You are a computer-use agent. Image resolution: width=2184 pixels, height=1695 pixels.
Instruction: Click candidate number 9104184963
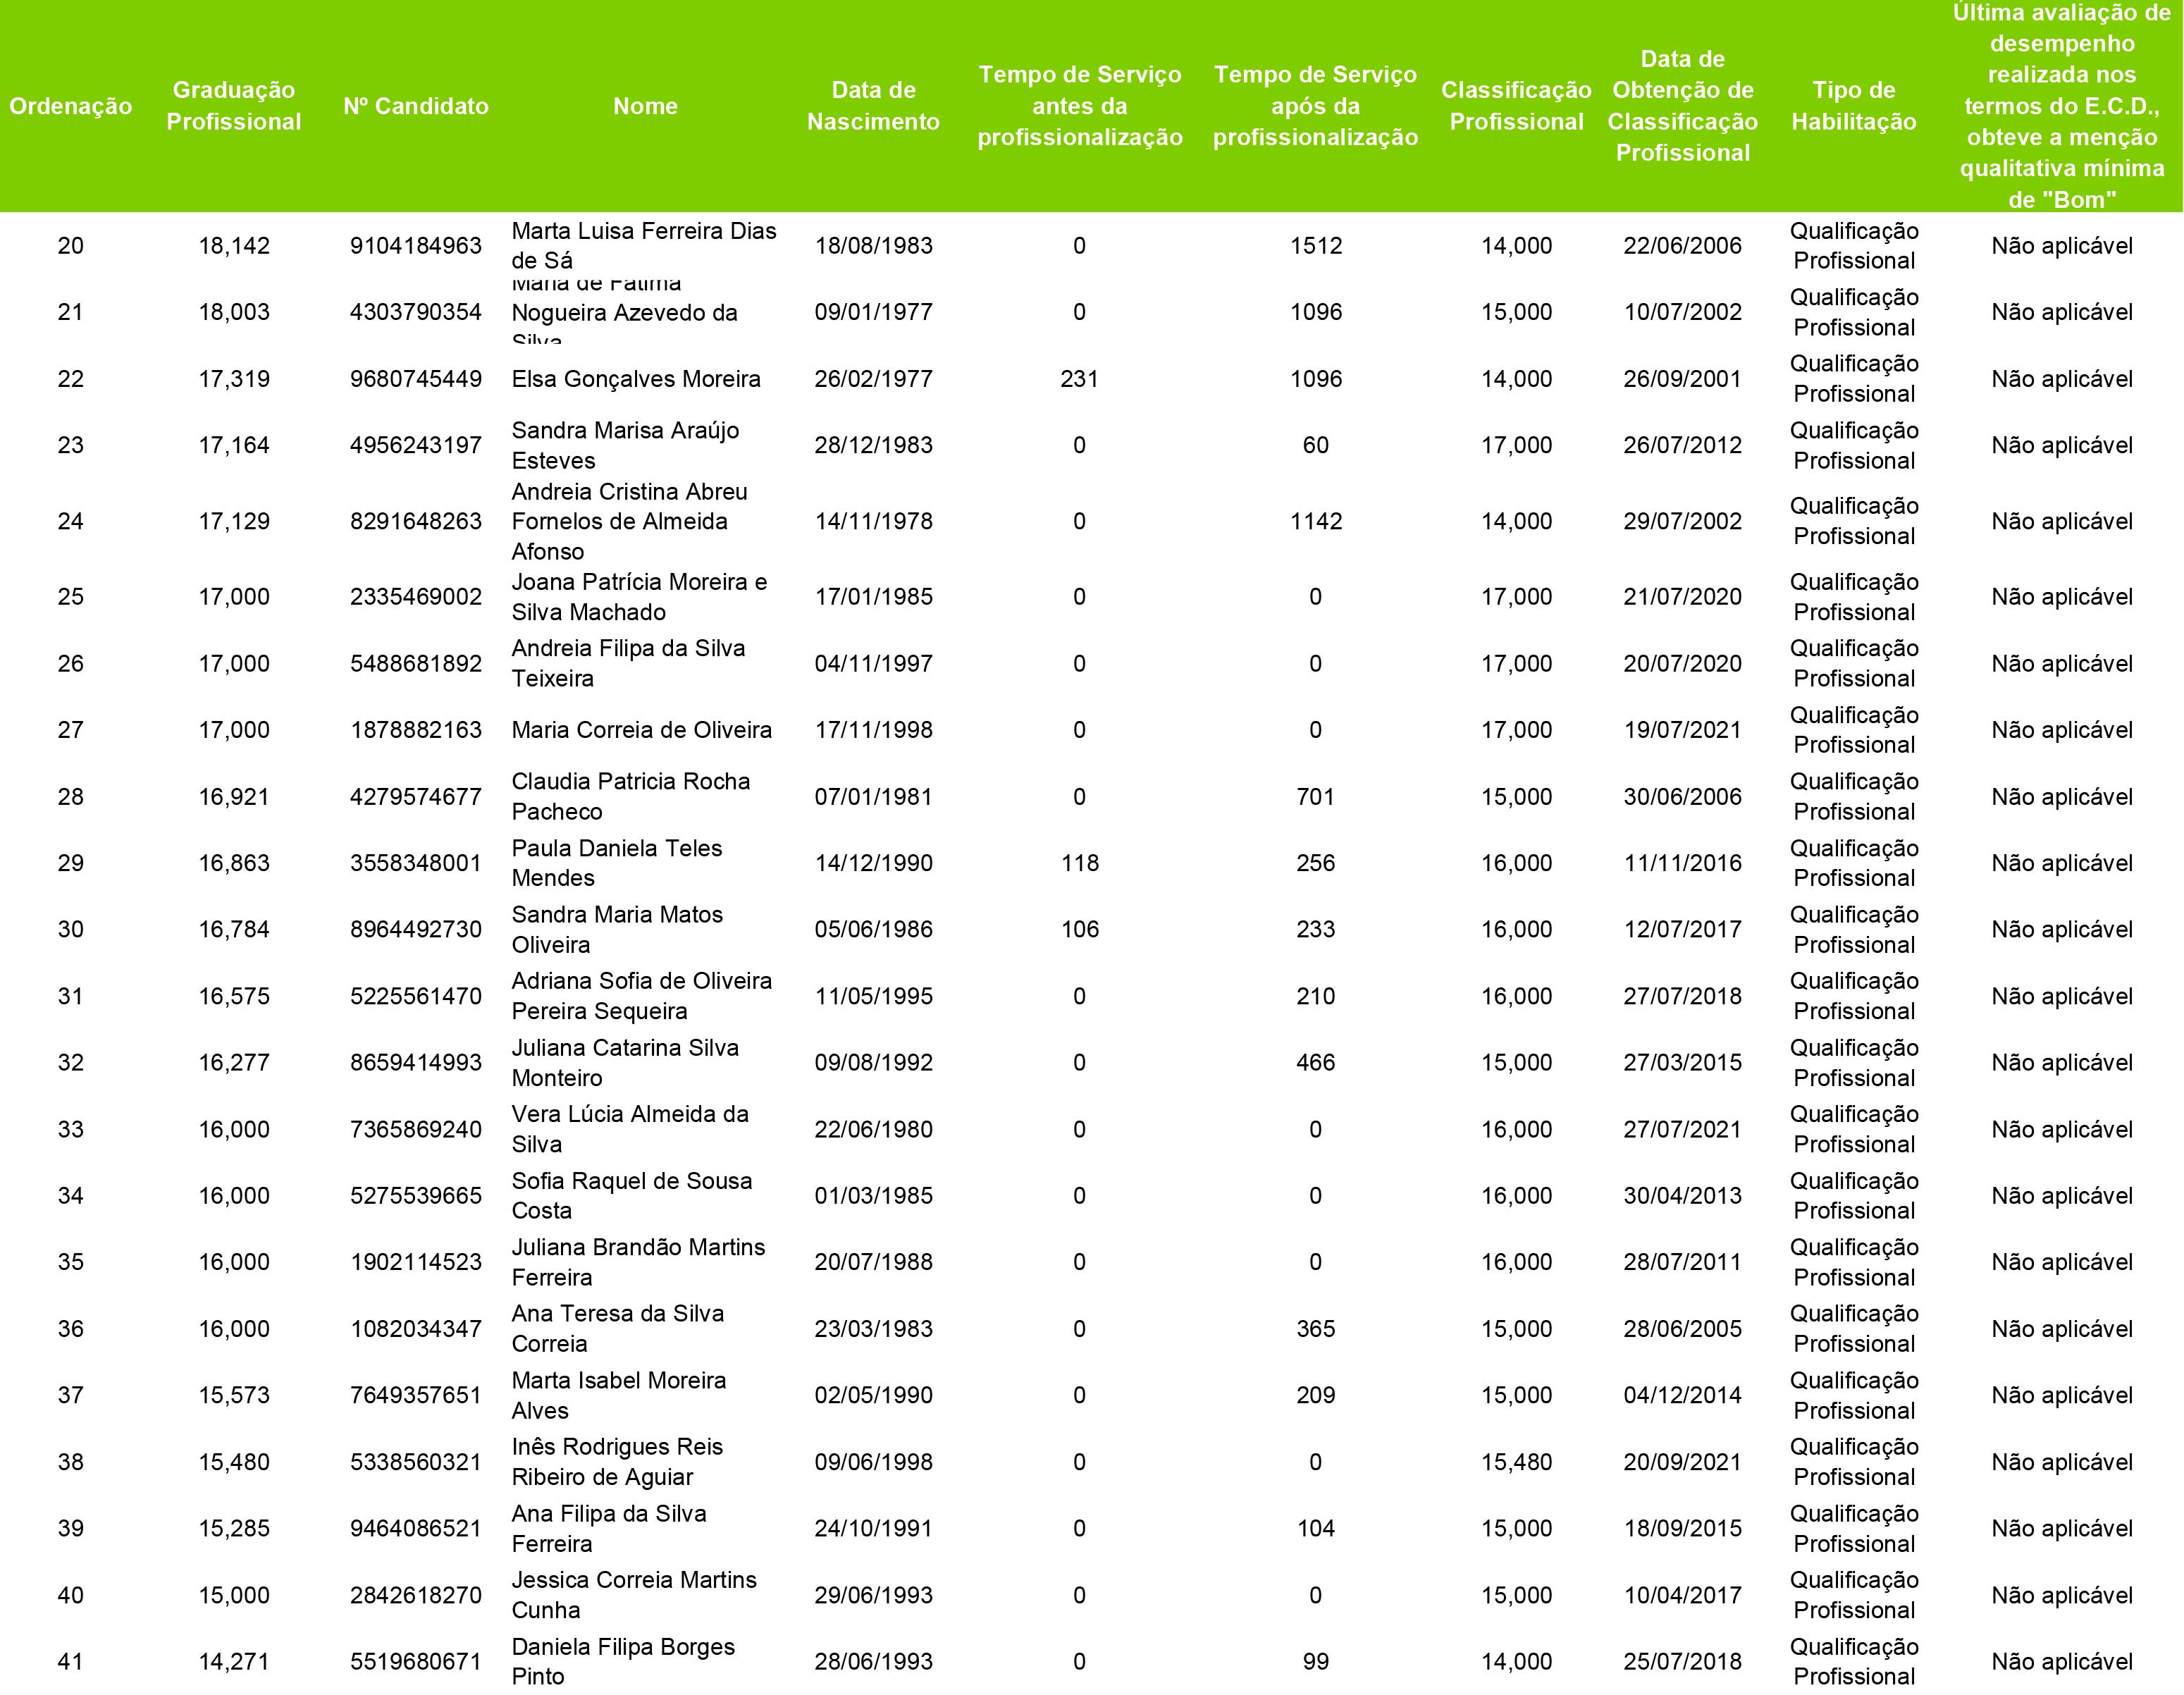click(416, 246)
